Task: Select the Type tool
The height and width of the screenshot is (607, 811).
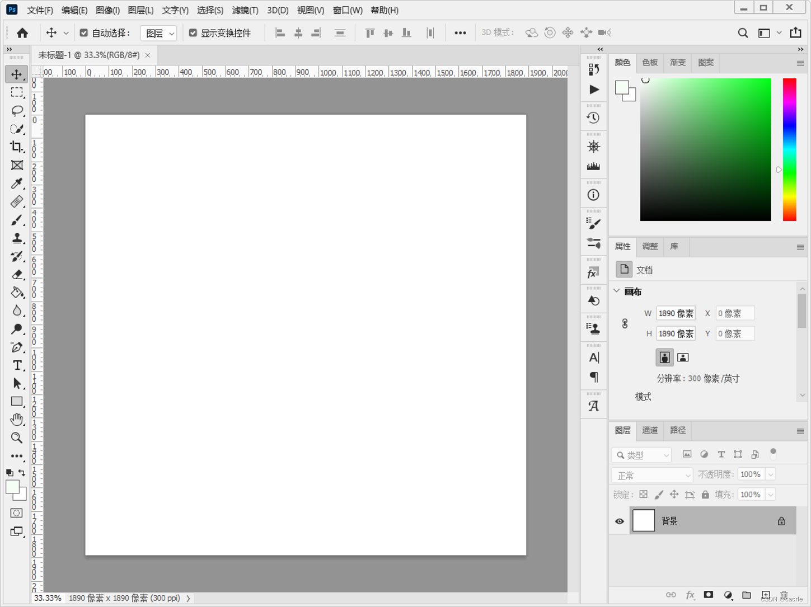Action: tap(17, 365)
